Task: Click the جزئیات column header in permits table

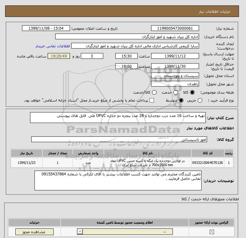Action: click(35, 222)
